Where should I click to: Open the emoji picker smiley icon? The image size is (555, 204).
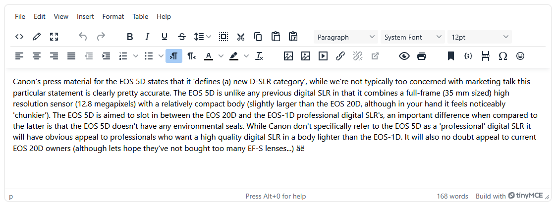tap(520, 56)
